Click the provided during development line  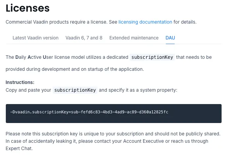tap(75, 69)
